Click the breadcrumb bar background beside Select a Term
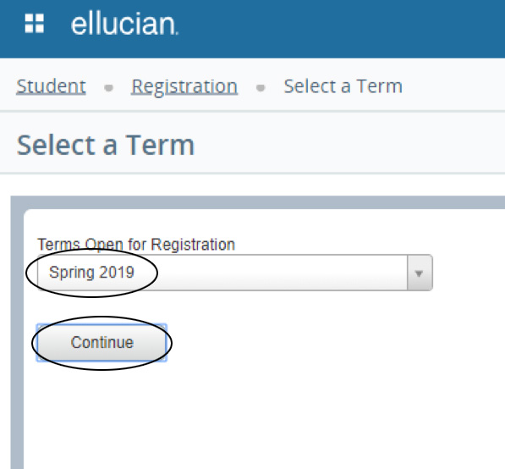The height and width of the screenshot is (469, 505). [x=453, y=86]
